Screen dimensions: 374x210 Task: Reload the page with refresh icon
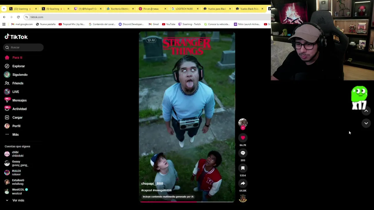[x=18, y=17]
